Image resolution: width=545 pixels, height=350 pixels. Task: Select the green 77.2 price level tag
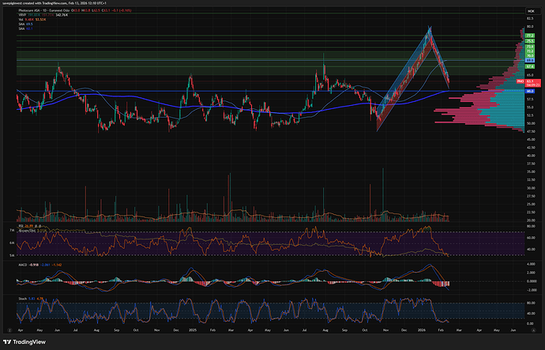click(531, 36)
